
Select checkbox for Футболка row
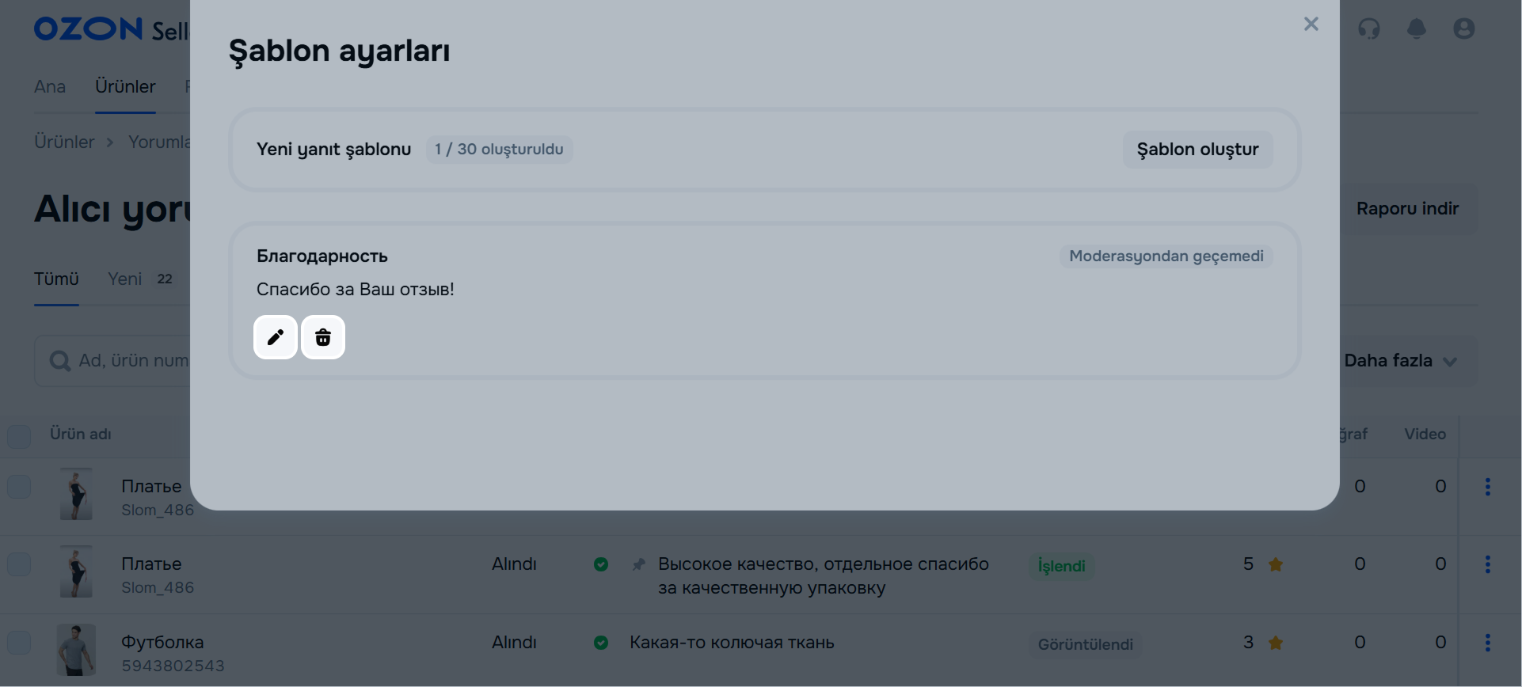point(19,643)
